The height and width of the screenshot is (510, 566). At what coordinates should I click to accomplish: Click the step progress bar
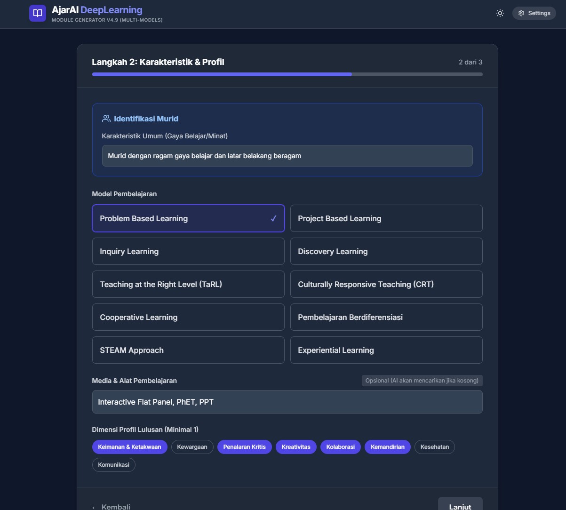(x=287, y=74)
